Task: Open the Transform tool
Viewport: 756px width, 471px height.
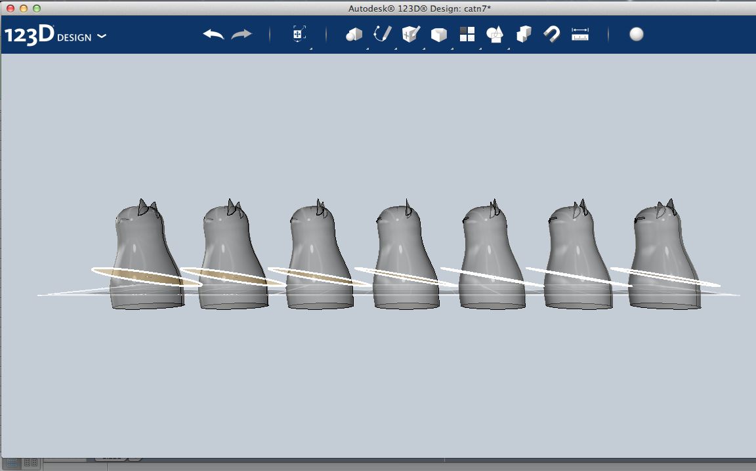Action: (x=299, y=34)
